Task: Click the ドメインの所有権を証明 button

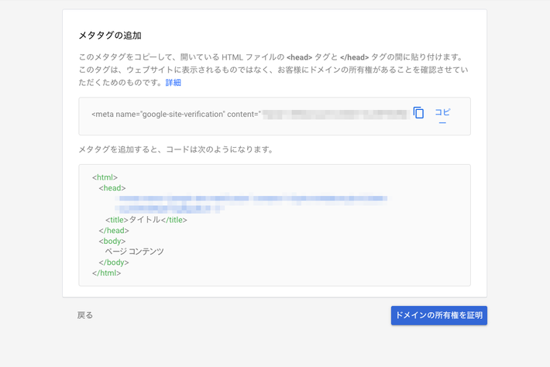Action: 438,315
